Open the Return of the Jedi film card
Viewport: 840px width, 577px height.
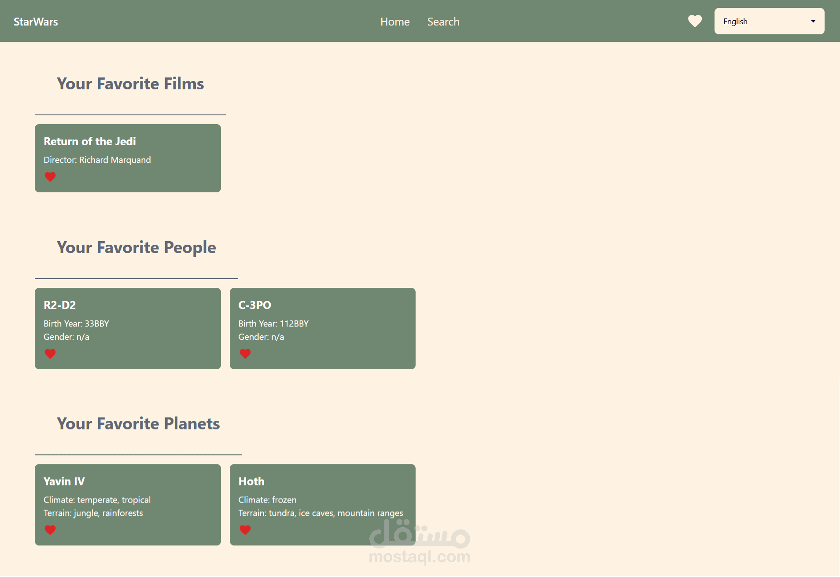tap(128, 158)
